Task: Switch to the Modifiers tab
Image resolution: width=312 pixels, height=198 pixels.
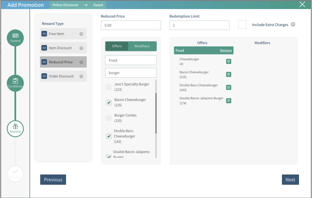Action: tap(142, 46)
